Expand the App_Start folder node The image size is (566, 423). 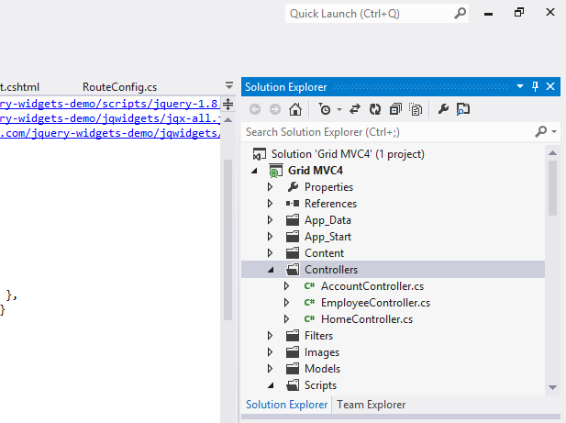coord(270,237)
